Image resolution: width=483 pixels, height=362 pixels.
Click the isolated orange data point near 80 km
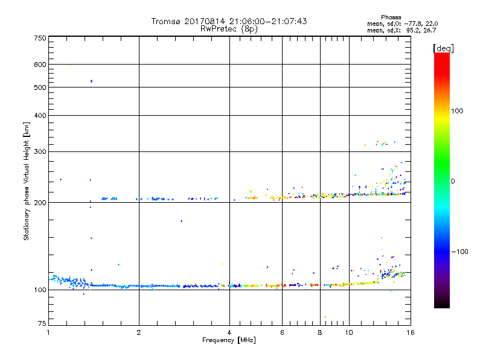coord(325,317)
